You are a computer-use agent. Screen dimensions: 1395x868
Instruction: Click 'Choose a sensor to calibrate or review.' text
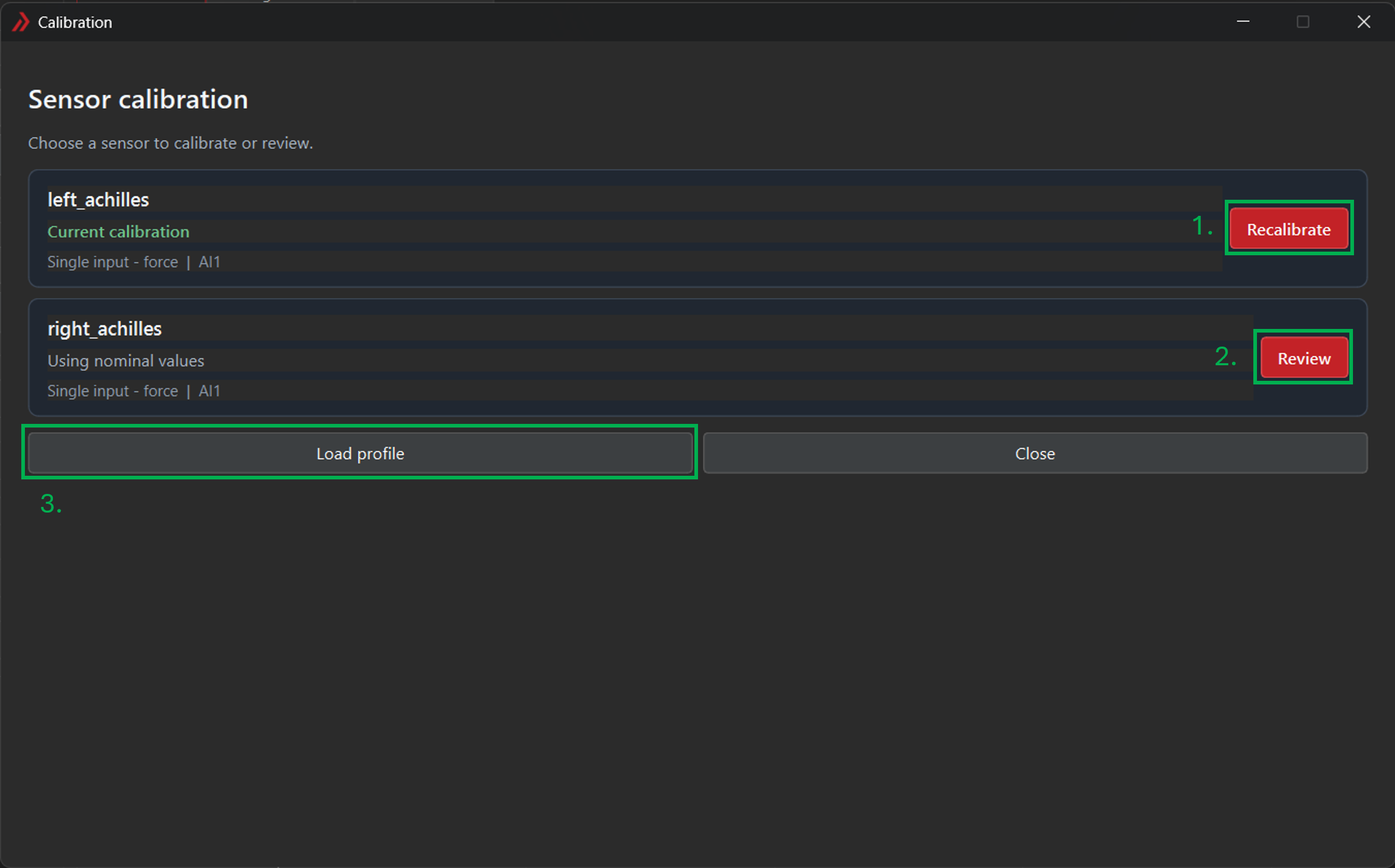[171, 143]
